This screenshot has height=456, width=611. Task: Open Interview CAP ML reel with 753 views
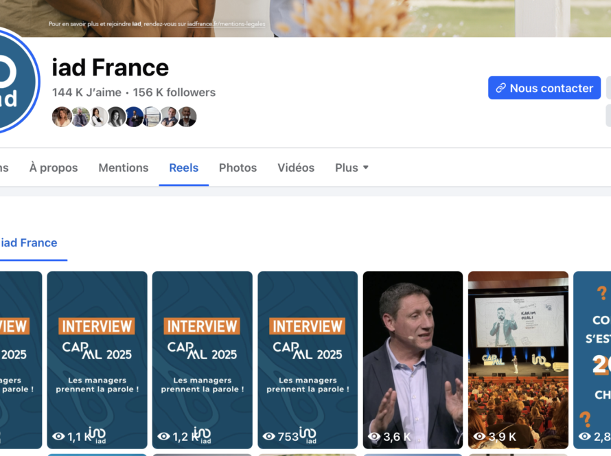pyautogui.click(x=308, y=360)
